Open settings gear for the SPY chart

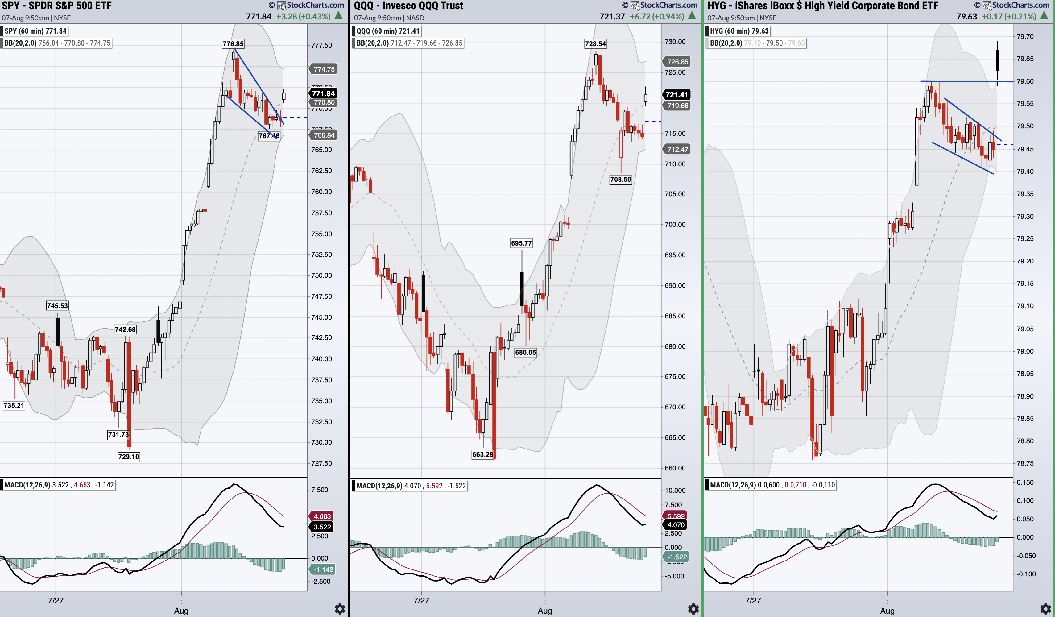(340, 609)
